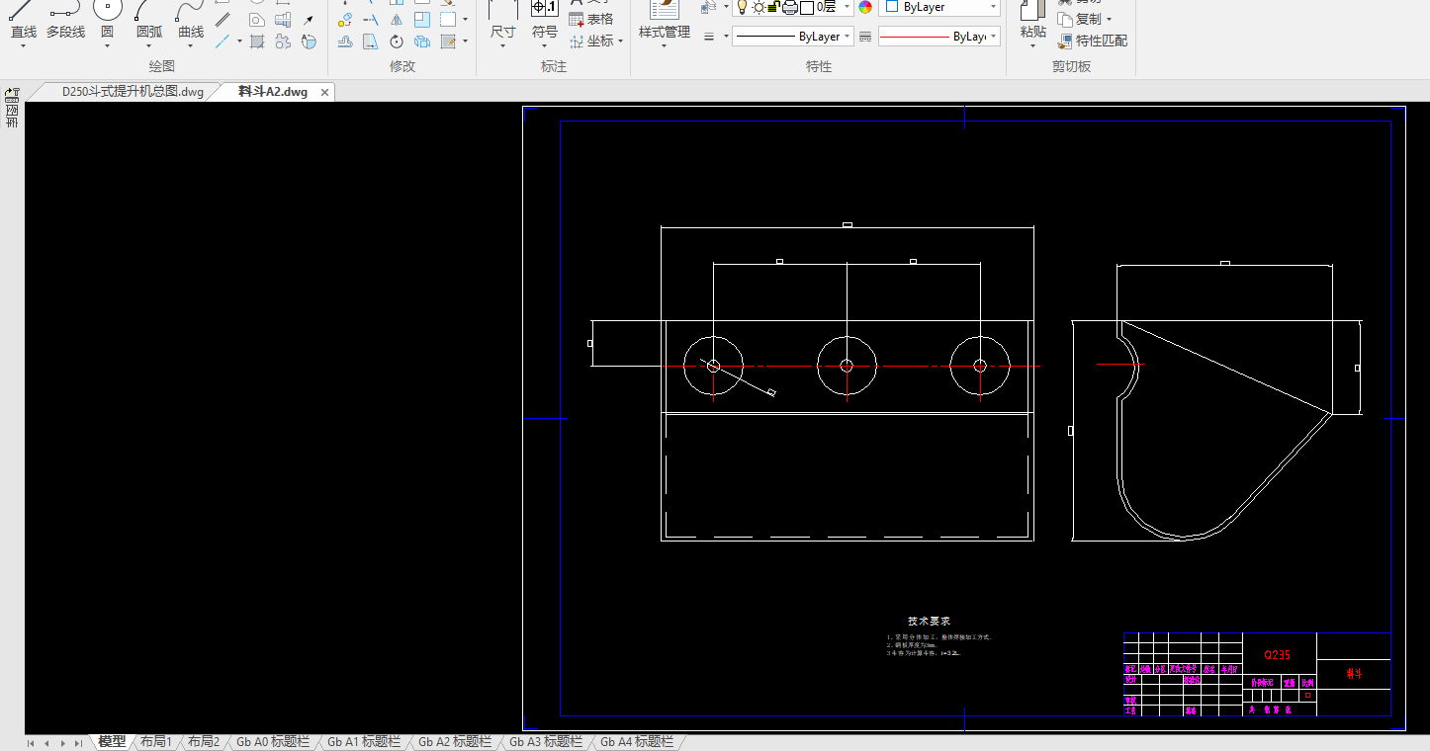Go to last layout tab arrow
Screen dimensions: 1430x751
tap(78, 743)
